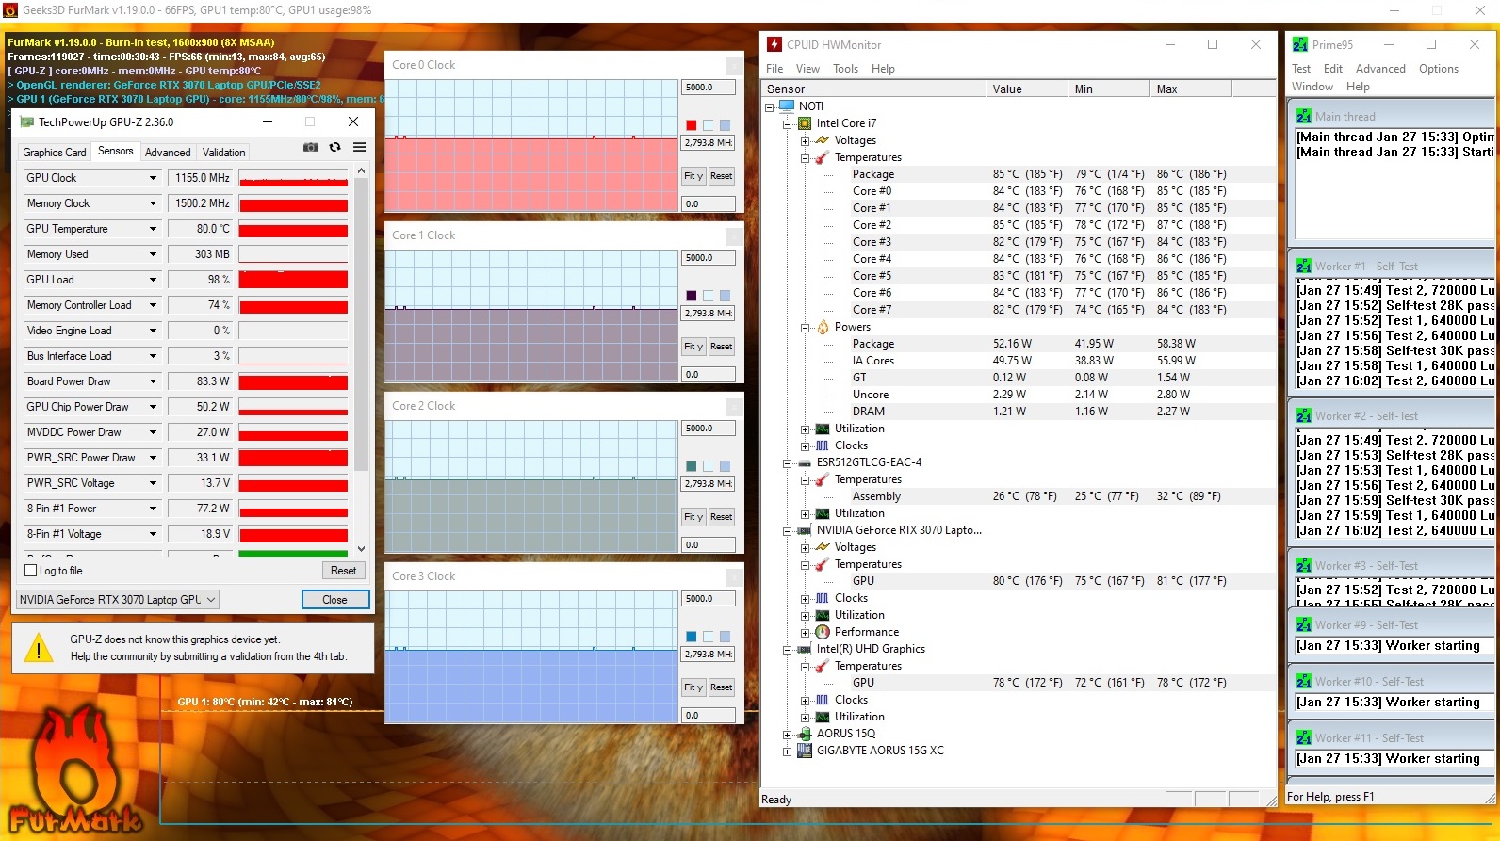The image size is (1500, 841).
Task: Open the HWMonitor Tools menu
Action: point(845,69)
